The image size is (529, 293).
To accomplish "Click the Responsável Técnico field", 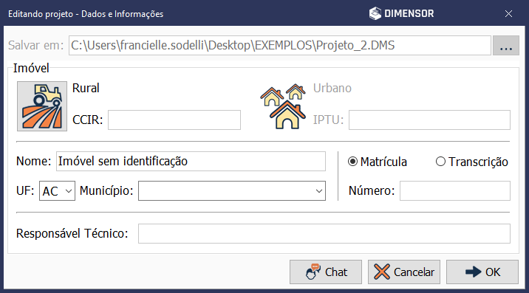I will click(x=324, y=233).
